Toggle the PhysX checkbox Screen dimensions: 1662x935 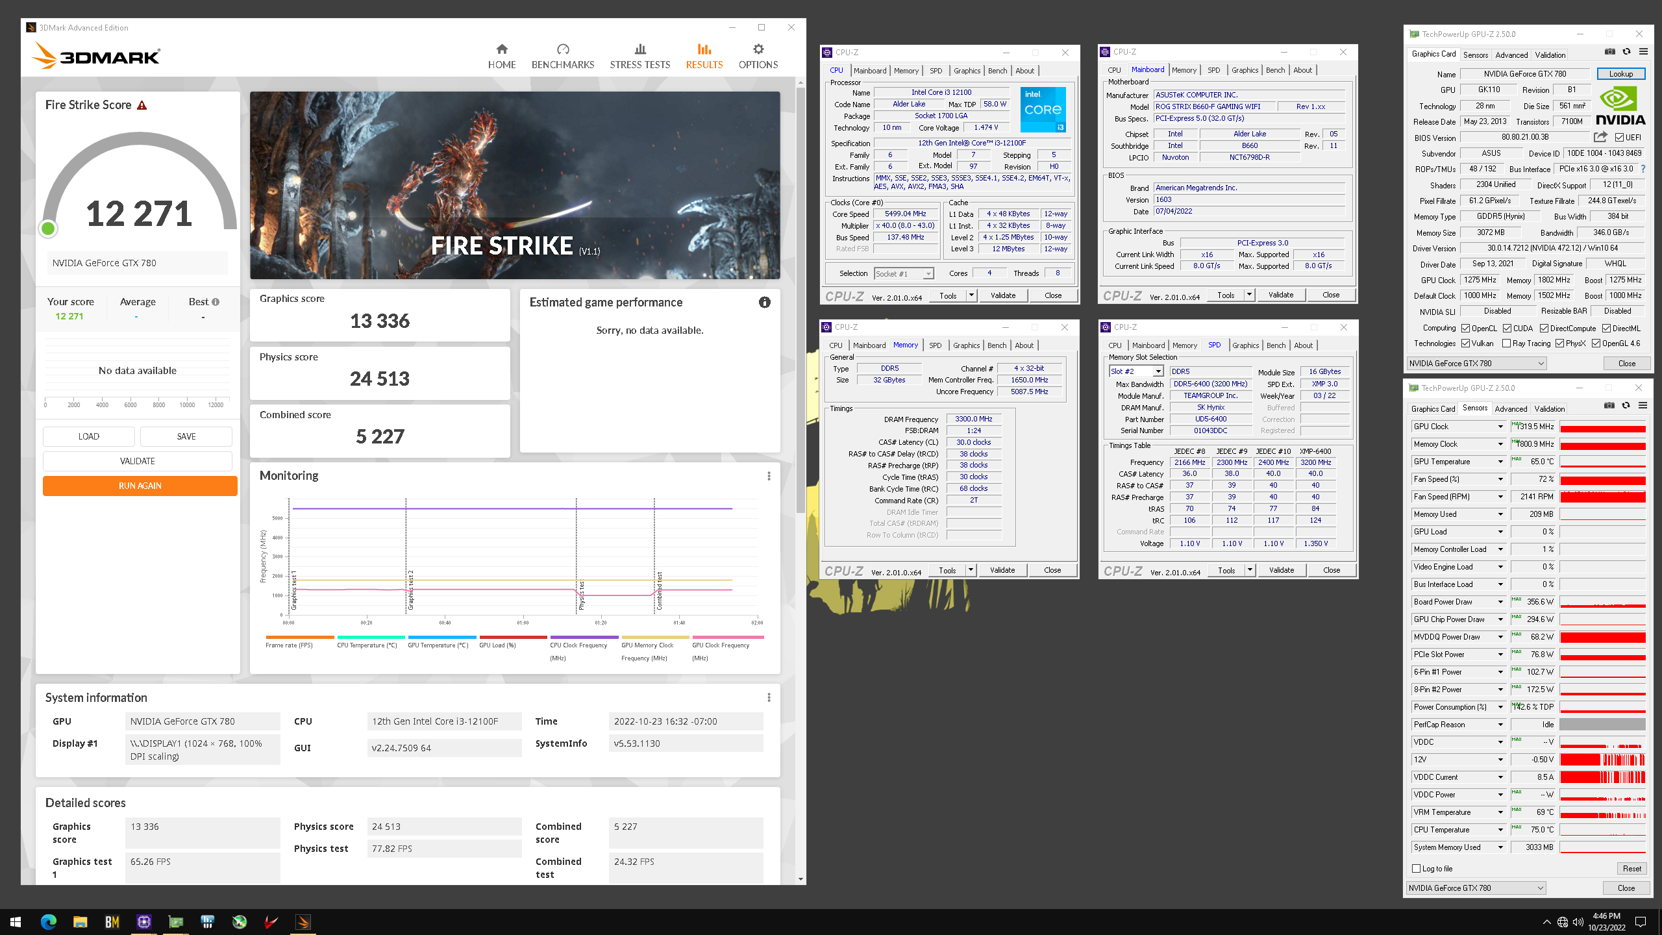point(1559,343)
